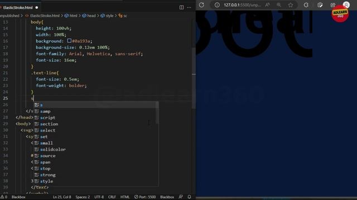Click the browser address bar URL
This screenshot has width=357, height=200.
[242, 5]
